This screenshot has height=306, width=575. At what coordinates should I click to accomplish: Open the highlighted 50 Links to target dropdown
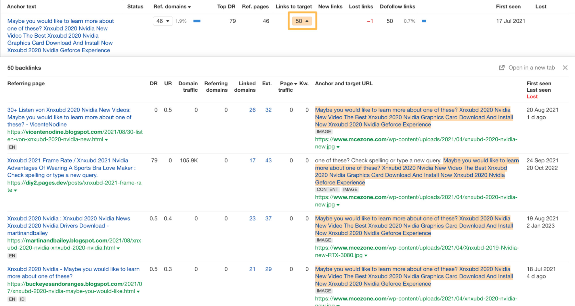(302, 21)
